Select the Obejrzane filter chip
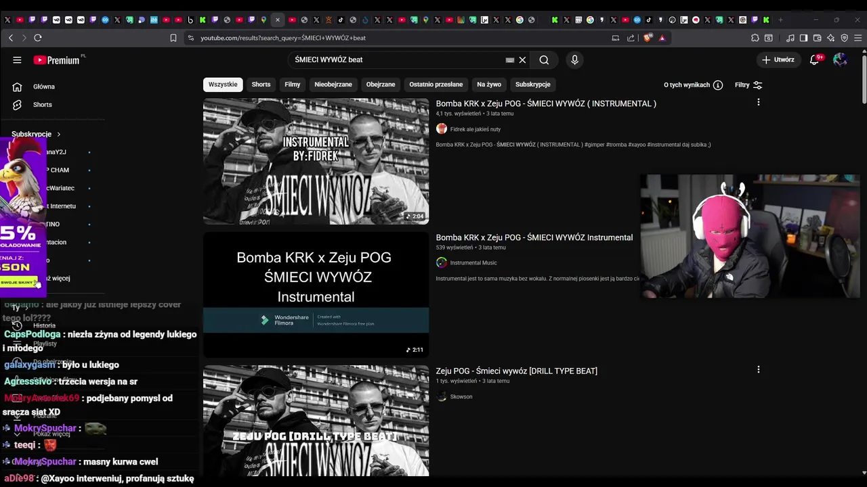The height and width of the screenshot is (487, 867). [x=381, y=85]
